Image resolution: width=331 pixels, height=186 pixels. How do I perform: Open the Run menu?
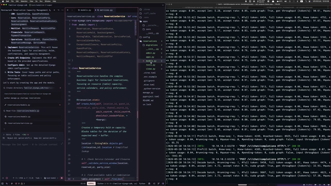[x=41, y=1]
